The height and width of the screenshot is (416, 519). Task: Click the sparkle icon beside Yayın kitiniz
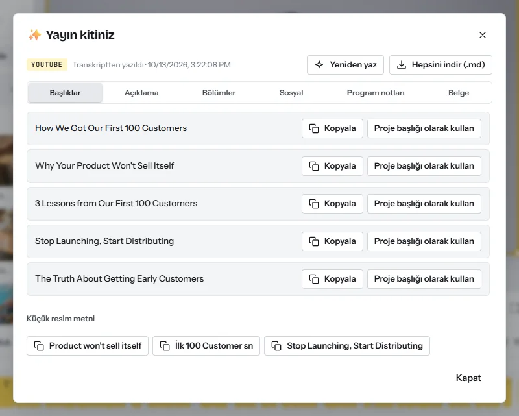point(34,35)
